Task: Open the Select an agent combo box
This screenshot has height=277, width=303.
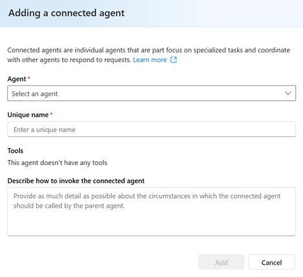Action: point(152,93)
